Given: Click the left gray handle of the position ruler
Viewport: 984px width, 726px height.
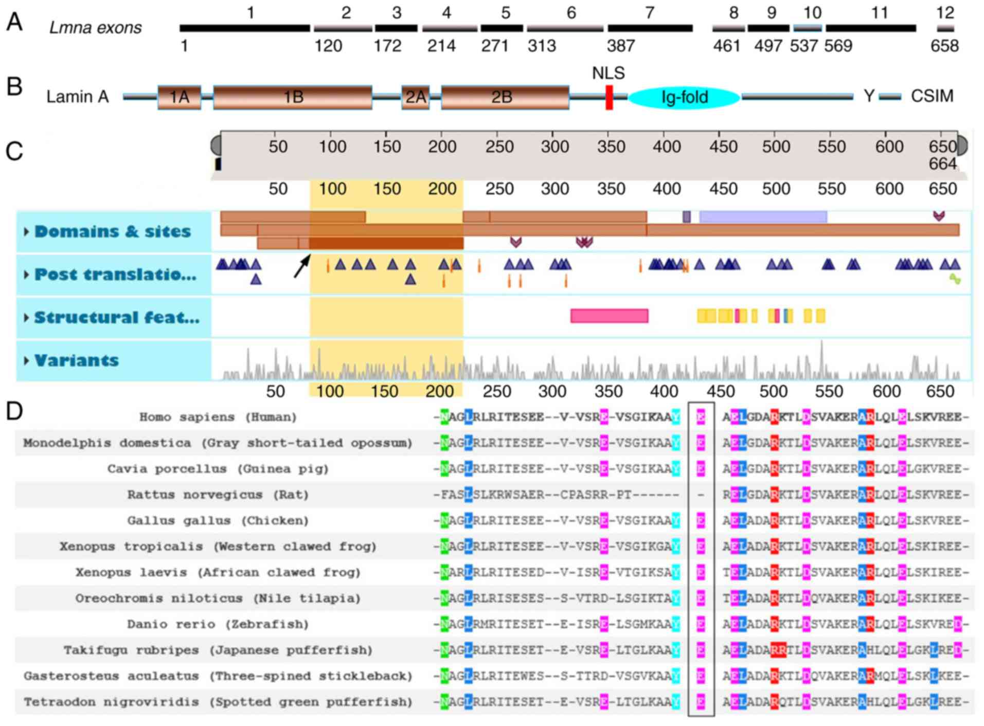Looking at the screenshot, I should tap(217, 146).
